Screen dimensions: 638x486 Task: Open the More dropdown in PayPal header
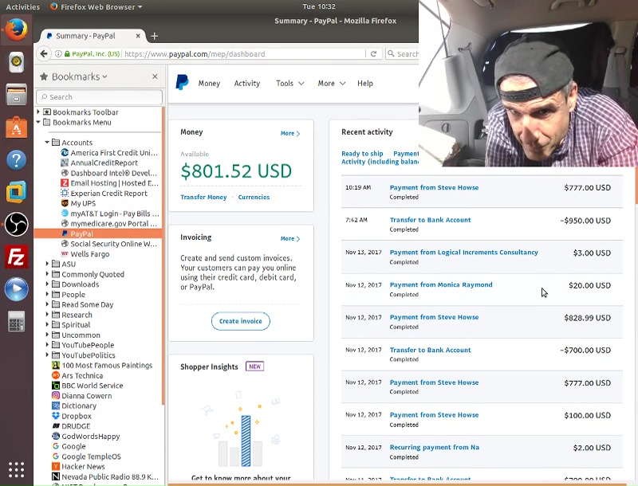coord(332,84)
